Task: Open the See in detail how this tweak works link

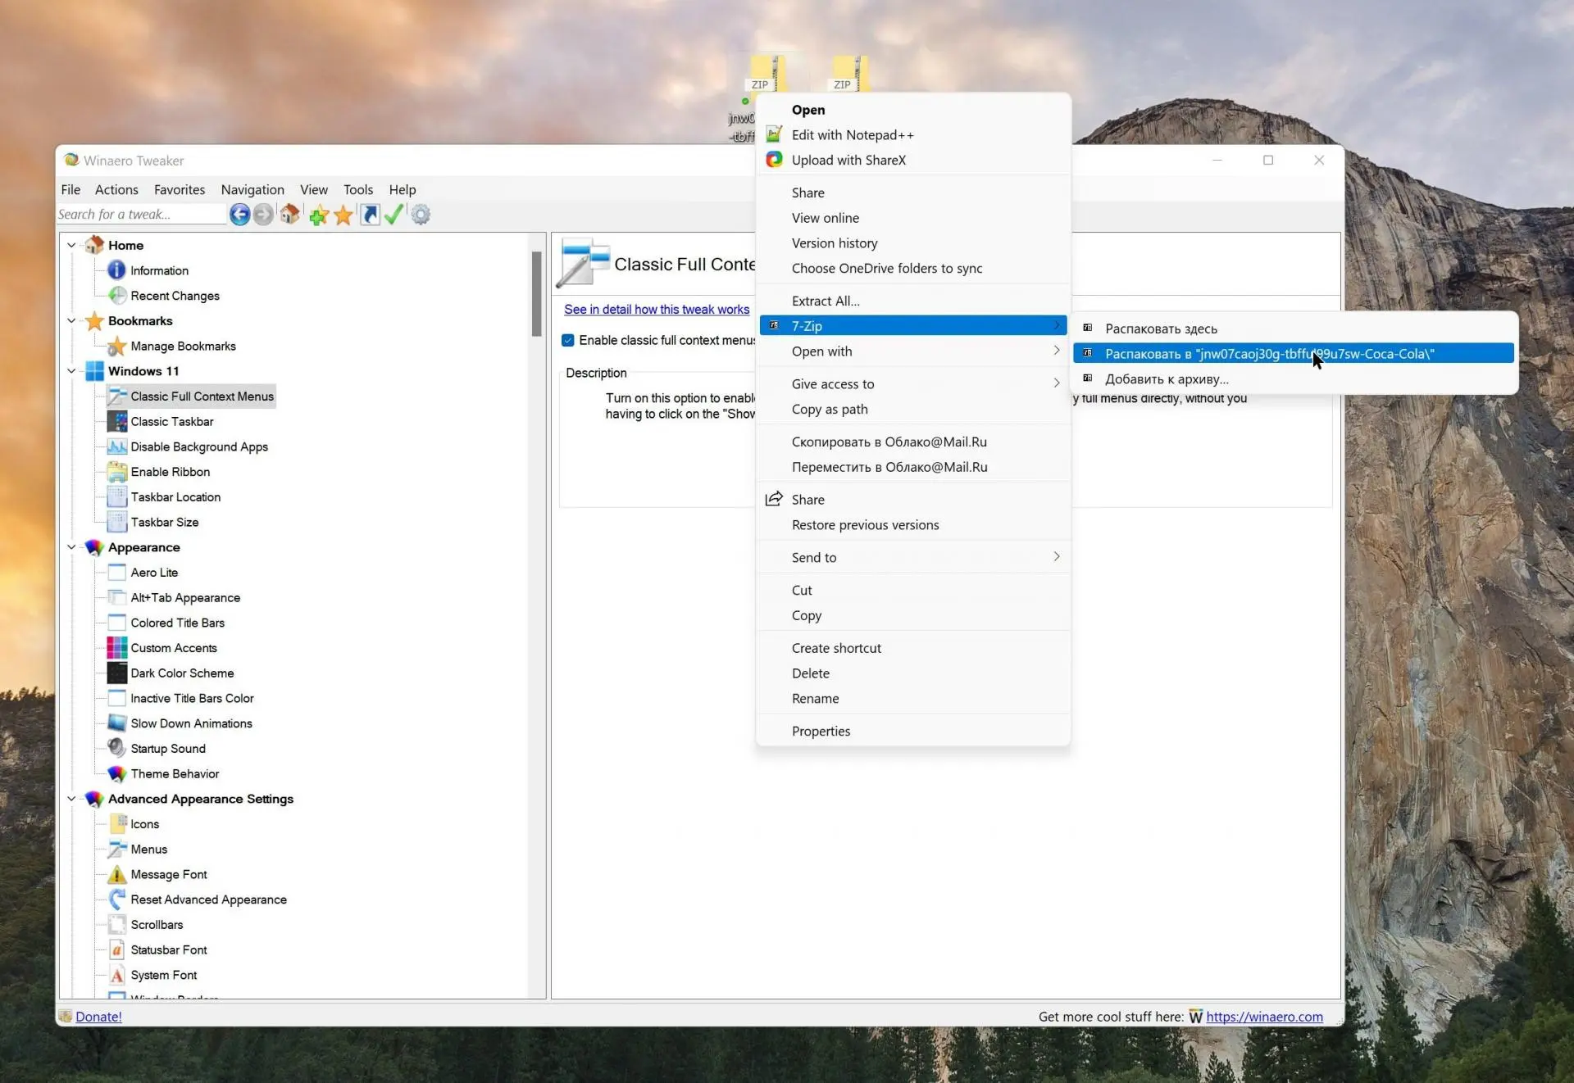Action: click(x=657, y=309)
